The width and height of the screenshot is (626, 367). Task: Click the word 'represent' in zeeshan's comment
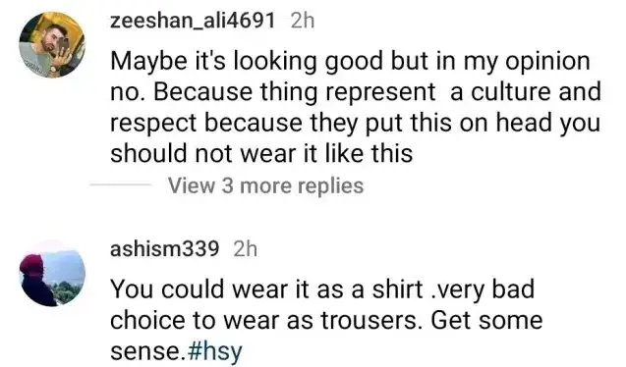(380, 92)
